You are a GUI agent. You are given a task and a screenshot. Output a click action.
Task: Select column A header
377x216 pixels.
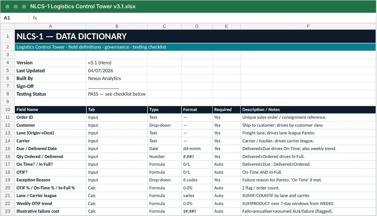(50, 26)
